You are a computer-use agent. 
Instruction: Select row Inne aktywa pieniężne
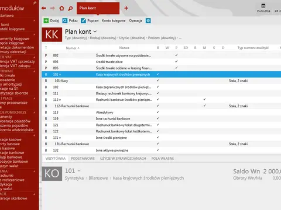click(x=162, y=150)
